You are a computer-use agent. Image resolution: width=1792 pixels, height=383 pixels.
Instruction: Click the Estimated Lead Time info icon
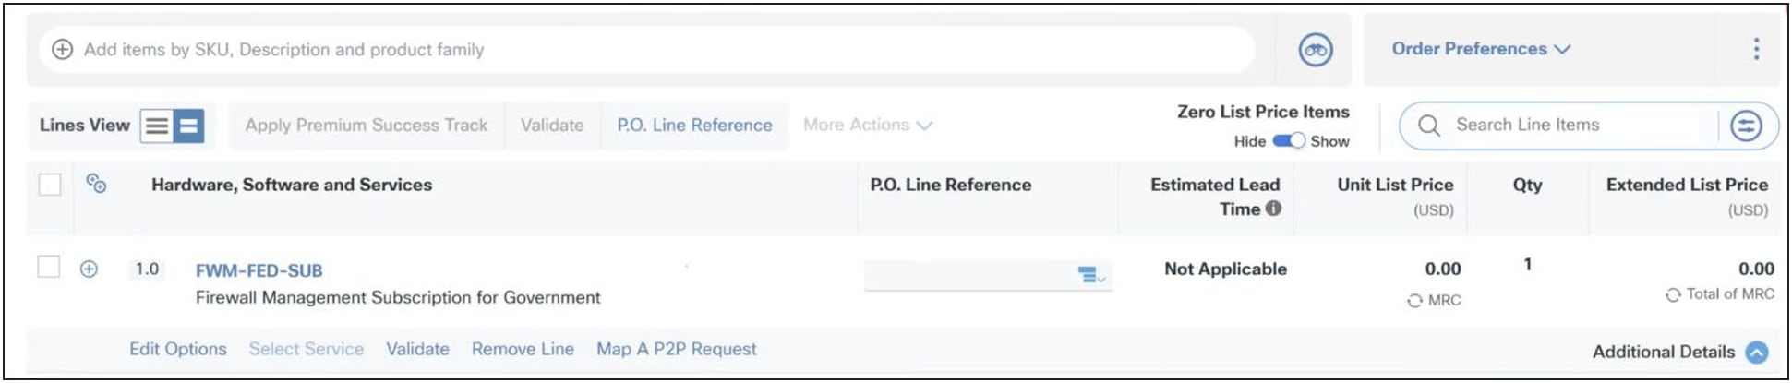[1274, 209]
